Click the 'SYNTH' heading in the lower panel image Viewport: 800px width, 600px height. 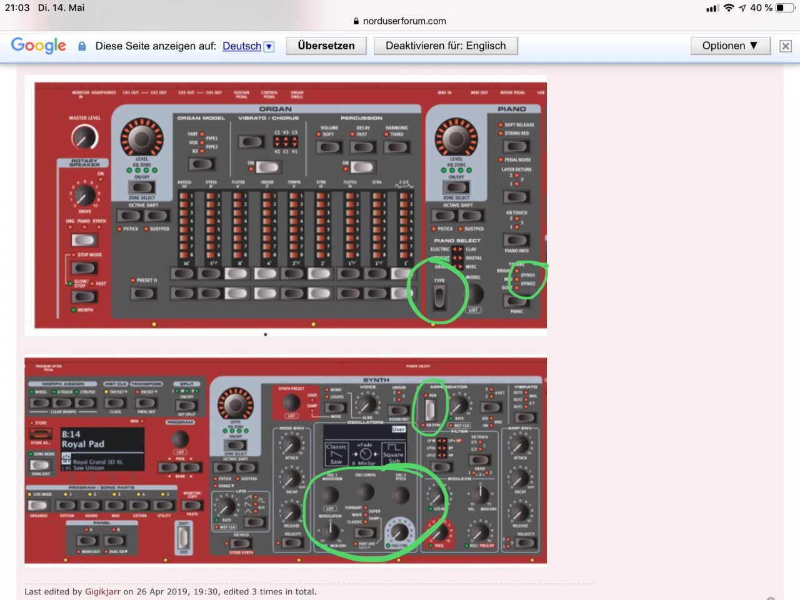tap(376, 380)
